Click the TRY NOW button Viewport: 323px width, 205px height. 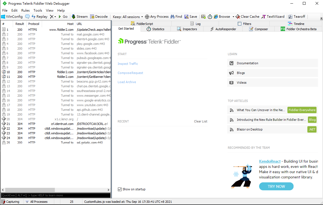pyautogui.click(x=276, y=186)
